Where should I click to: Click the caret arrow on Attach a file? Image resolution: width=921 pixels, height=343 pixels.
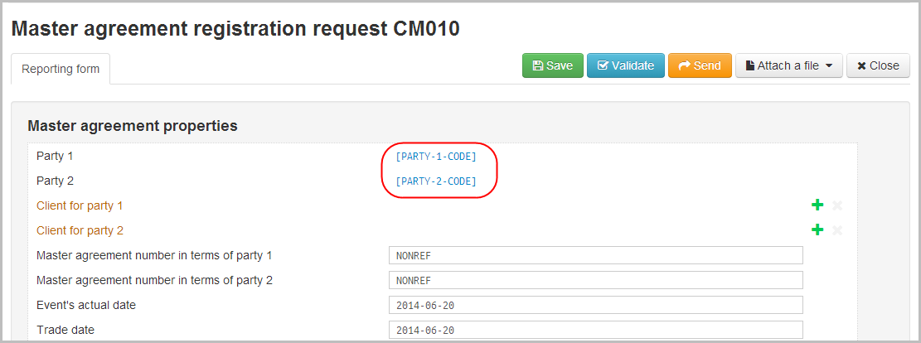(x=829, y=66)
